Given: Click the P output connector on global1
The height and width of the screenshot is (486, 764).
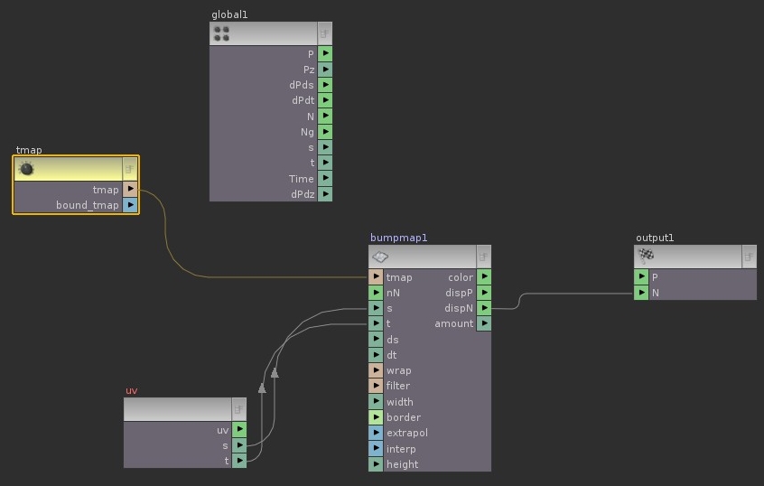Looking at the screenshot, I should coord(325,53).
